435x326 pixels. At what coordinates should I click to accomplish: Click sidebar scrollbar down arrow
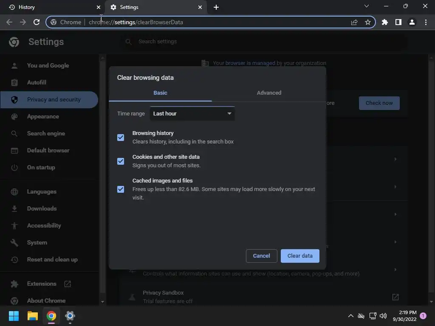point(103,302)
